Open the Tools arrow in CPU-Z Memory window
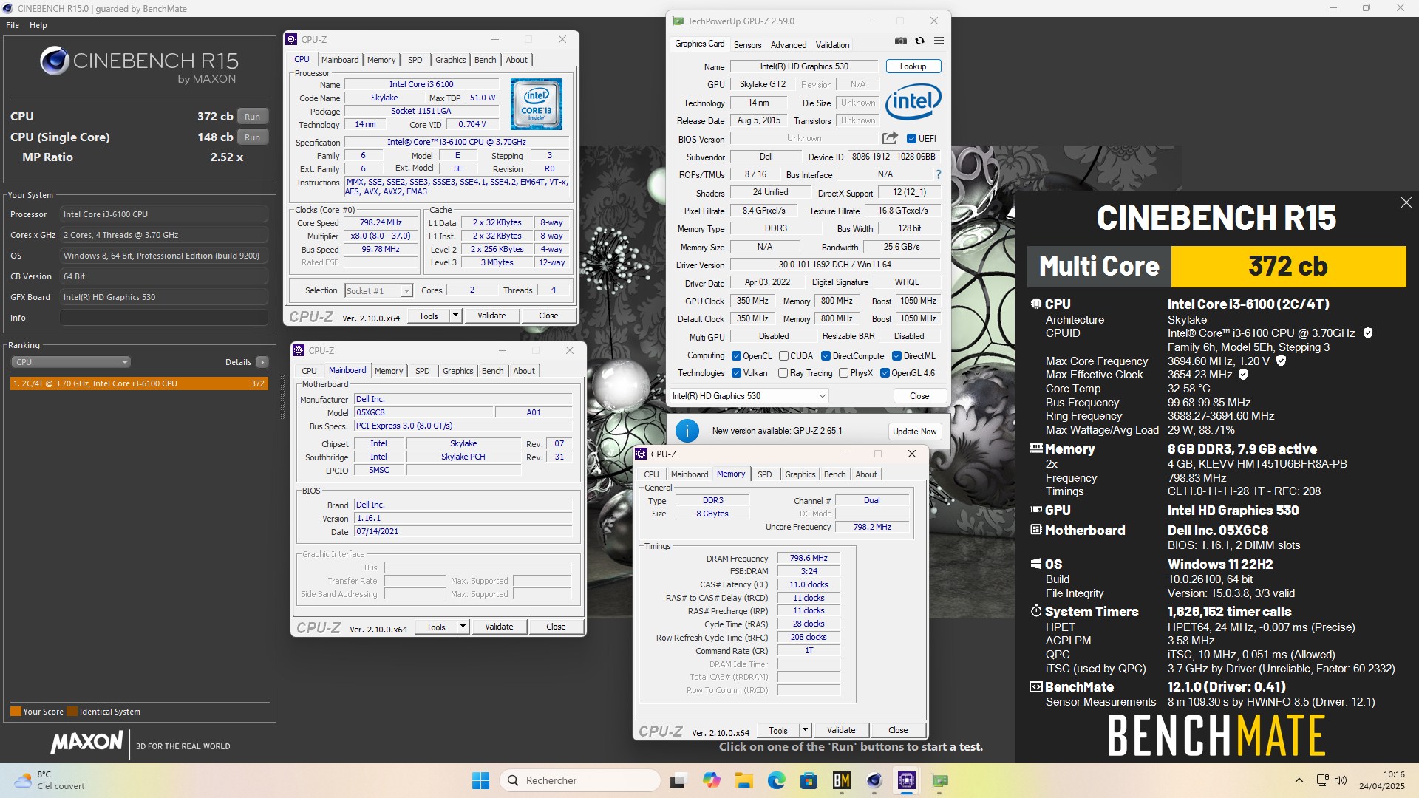This screenshot has width=1419, height=798. pos(805,730)
